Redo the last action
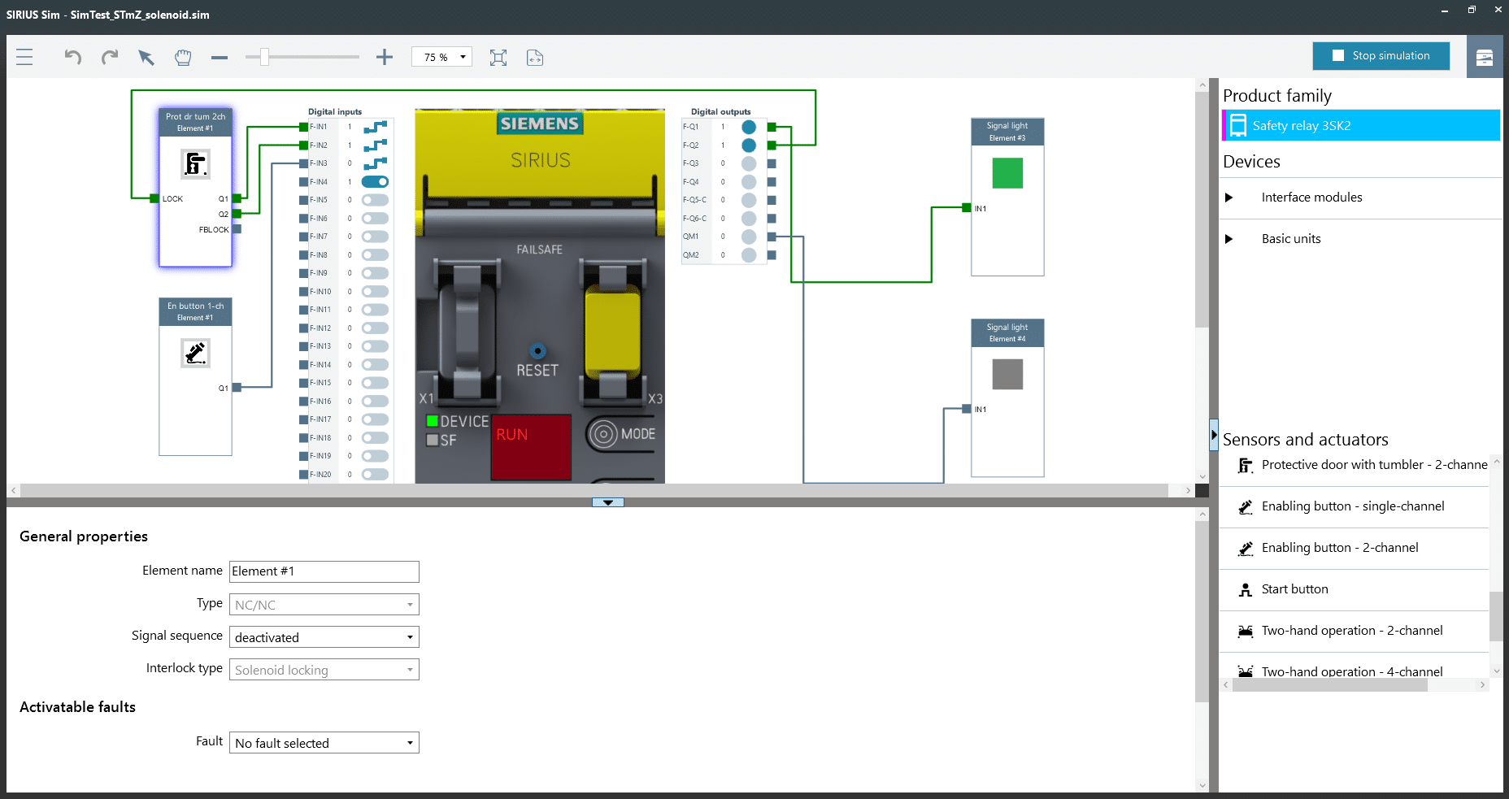This screenshot has height=799, width=1509. pos(110,57)
